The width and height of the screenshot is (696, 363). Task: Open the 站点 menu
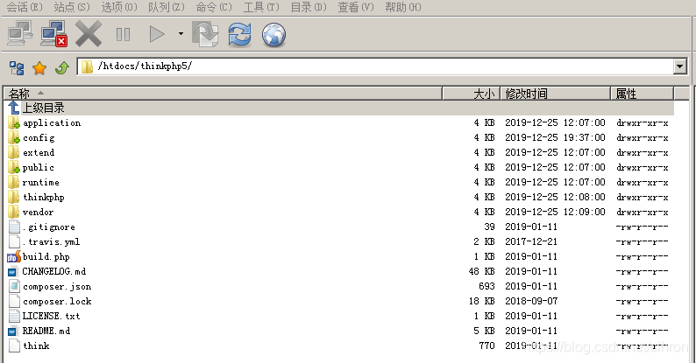72,7
